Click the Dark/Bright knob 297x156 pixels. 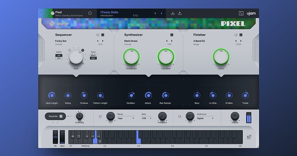(x=131, y=57)
